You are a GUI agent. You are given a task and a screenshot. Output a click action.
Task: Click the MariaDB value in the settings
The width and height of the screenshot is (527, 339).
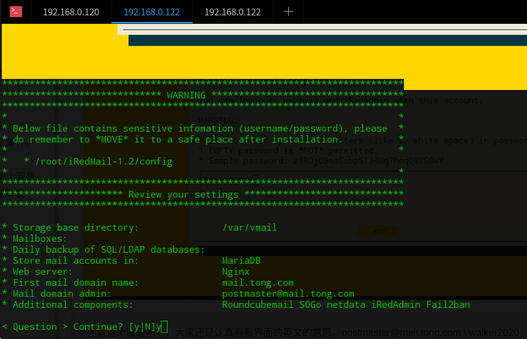point(241,261)
